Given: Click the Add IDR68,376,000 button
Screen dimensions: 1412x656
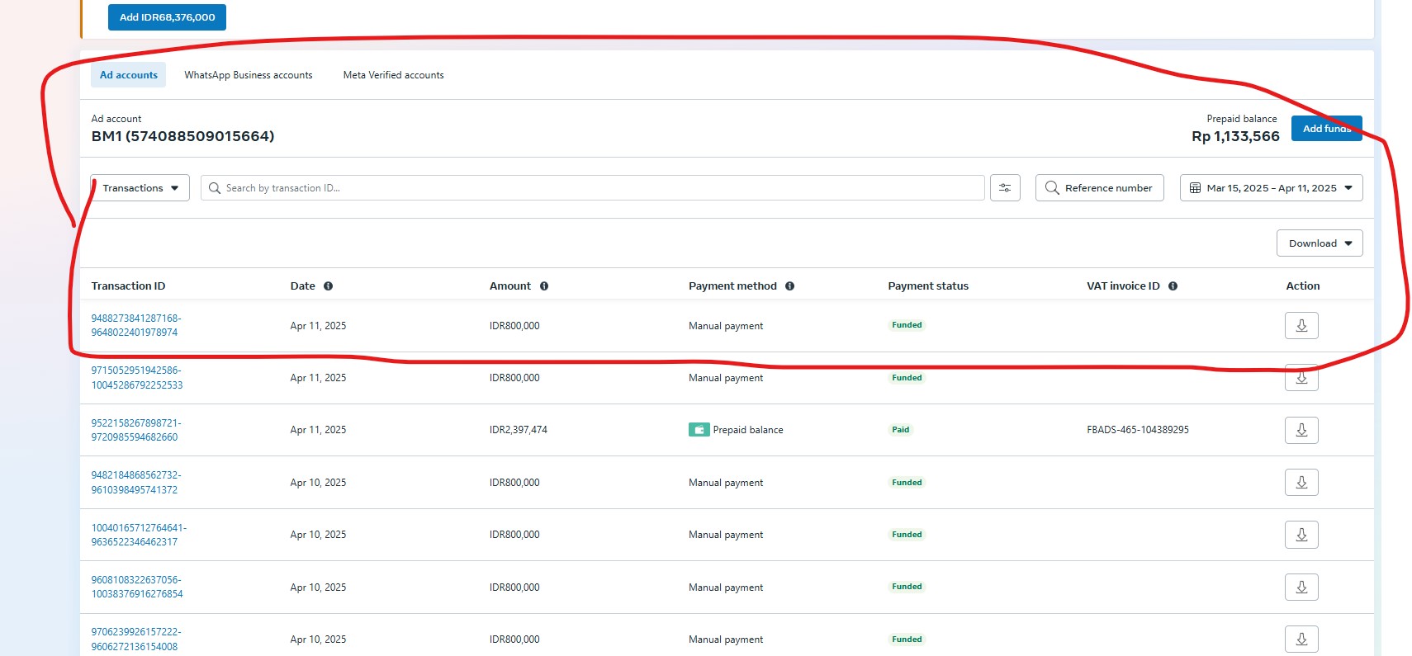Looking at the screenshot, I should click(167, 17).
